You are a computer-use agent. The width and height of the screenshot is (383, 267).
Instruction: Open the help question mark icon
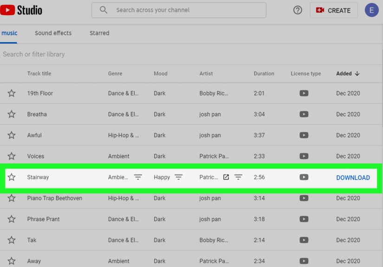(298, 10)
